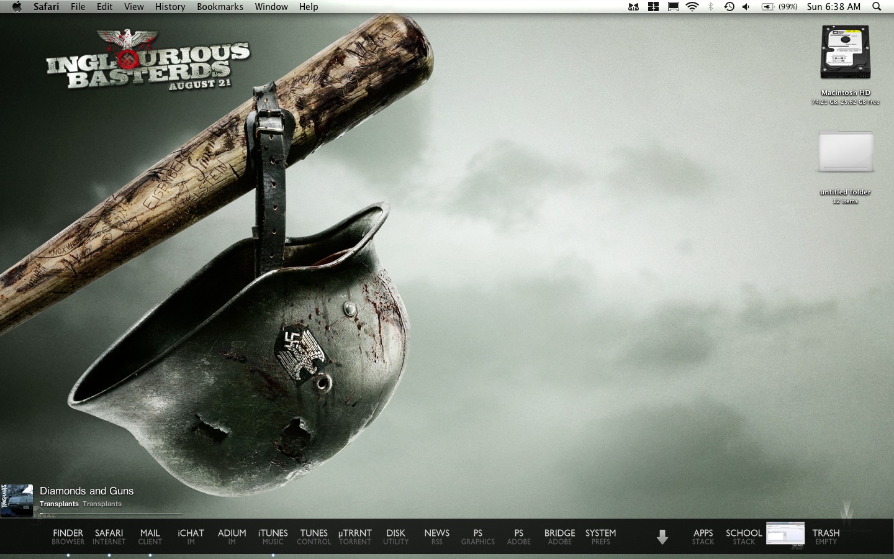Open Tunes Control dock item
The height and width of the screenshot is (559, 894).
[x=314, y=537]
